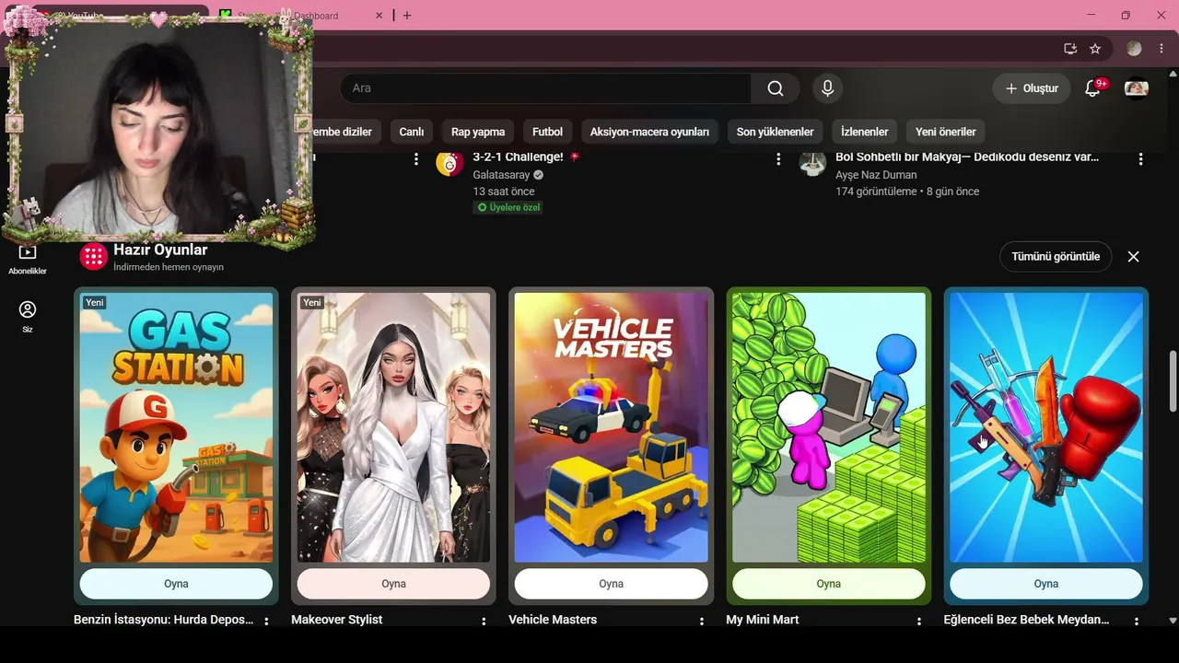
Task: Open the Chrome three-dot menu
Action: tap(1161, 49)
